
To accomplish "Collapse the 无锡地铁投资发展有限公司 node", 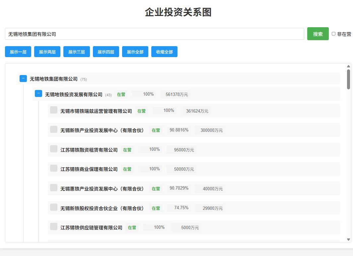I will click(x=38, y=94).
